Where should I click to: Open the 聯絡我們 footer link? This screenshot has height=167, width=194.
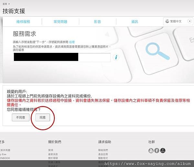[103, 150]
